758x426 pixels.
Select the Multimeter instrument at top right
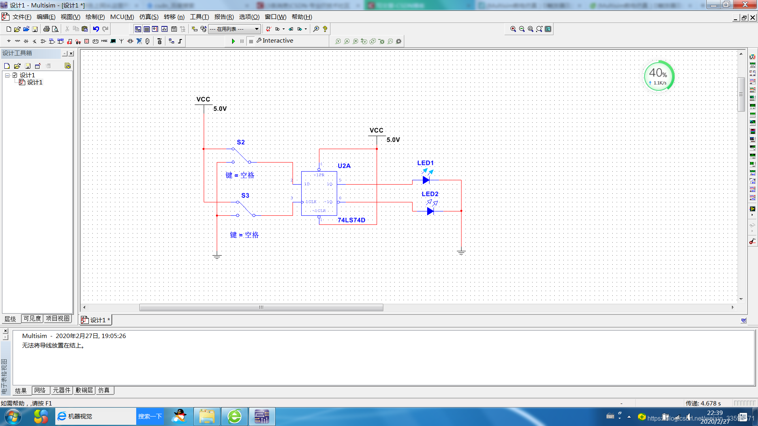coord(752,57)
